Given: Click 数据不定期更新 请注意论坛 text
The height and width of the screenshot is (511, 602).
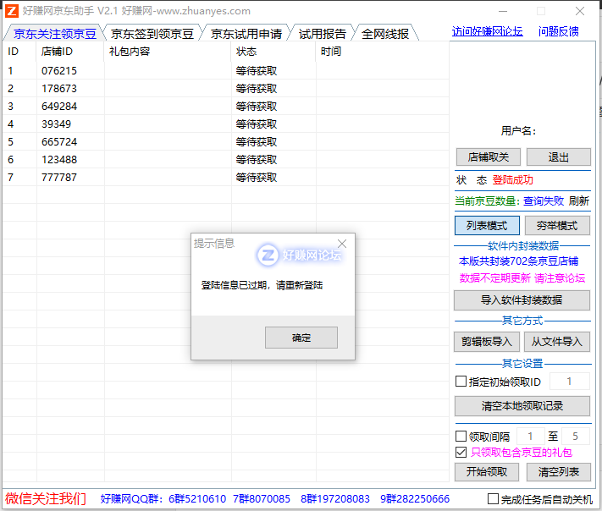Looking at the screenshot, I should 522,278.
